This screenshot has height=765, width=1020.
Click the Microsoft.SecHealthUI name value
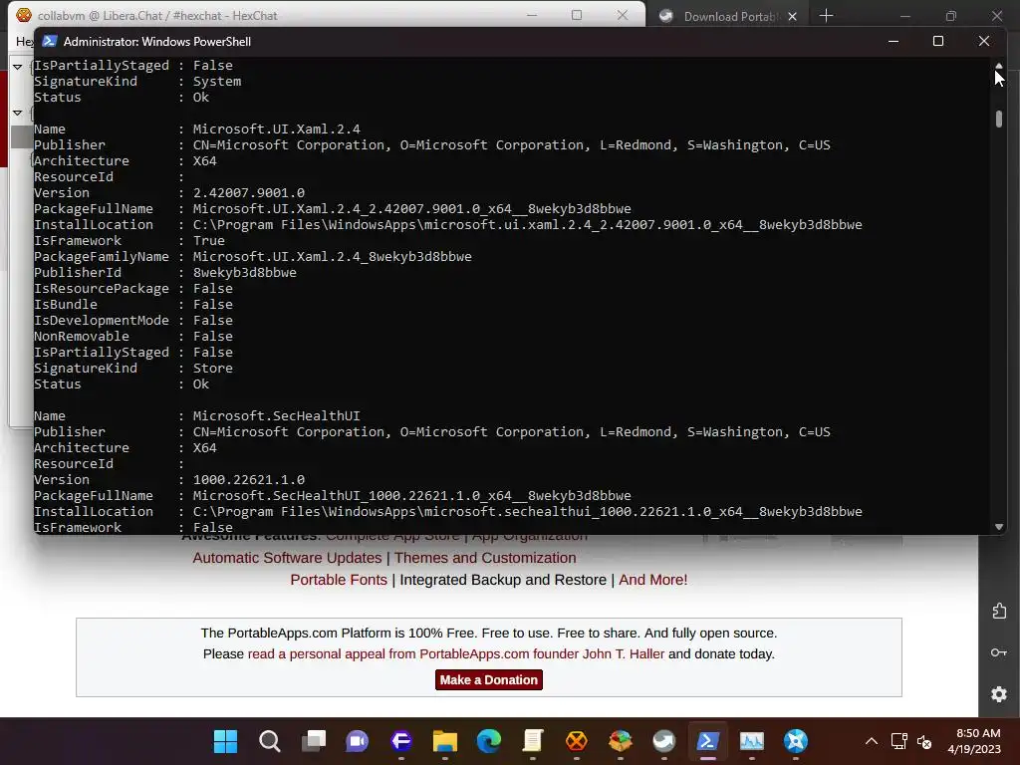tap(277, 415)
